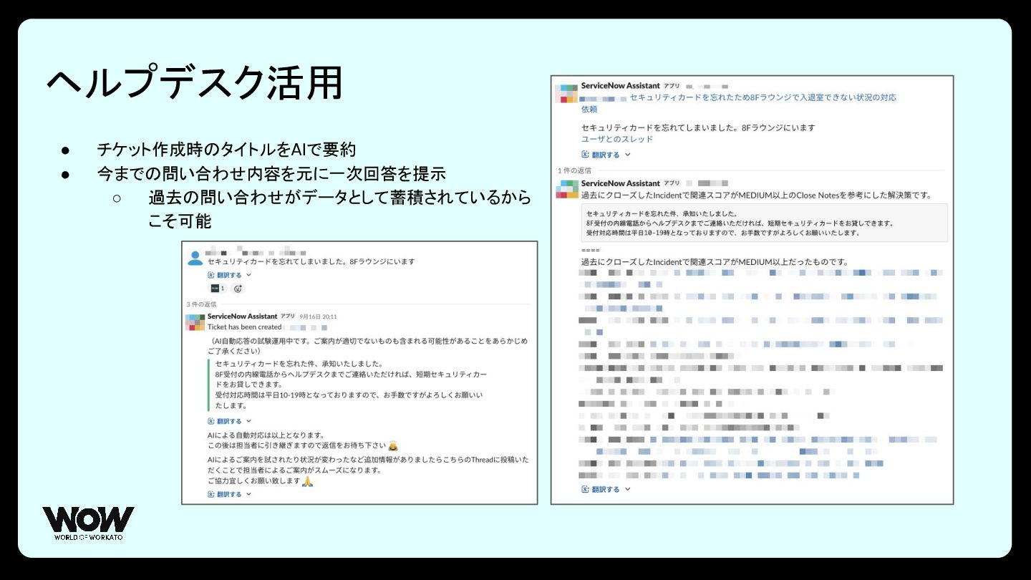
Task: Click the '1 件の返信' reply count
Action: coord(575,170)
